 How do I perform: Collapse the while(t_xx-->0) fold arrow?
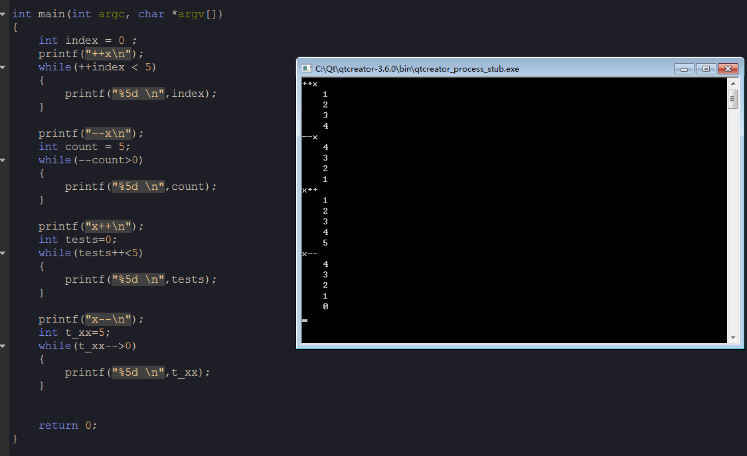pyautogui.click(x=3, y=346)
